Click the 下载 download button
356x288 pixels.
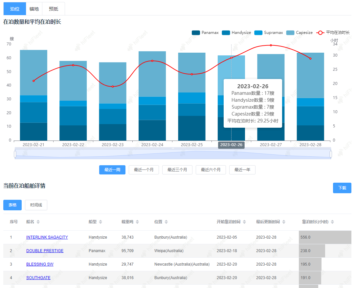coord(342,188)
